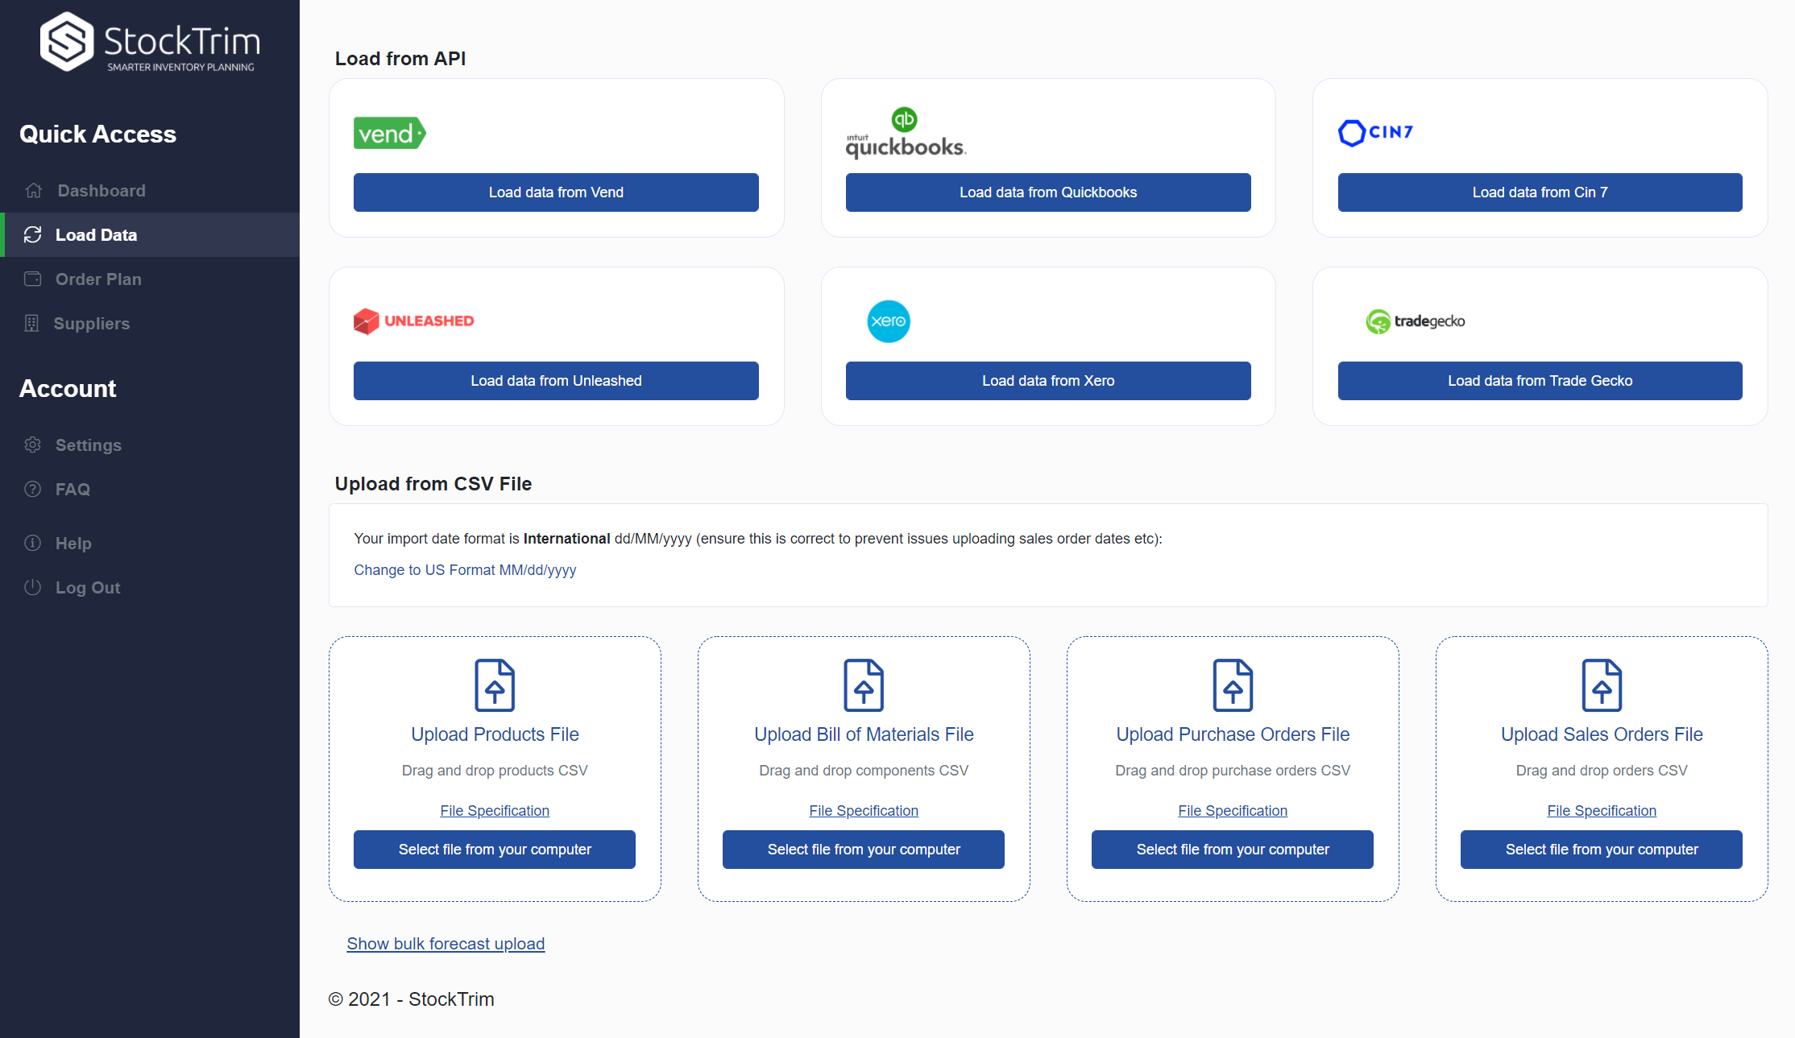Open the Suppliers menu item
This screenshot has width=1795, height=1038.
[x=93, y=323]
